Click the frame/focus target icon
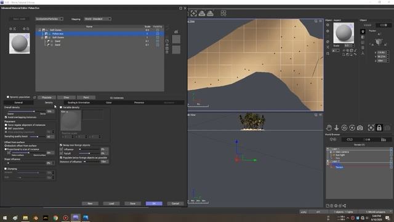This screenshot has width=394, height=222. (371, 128)
